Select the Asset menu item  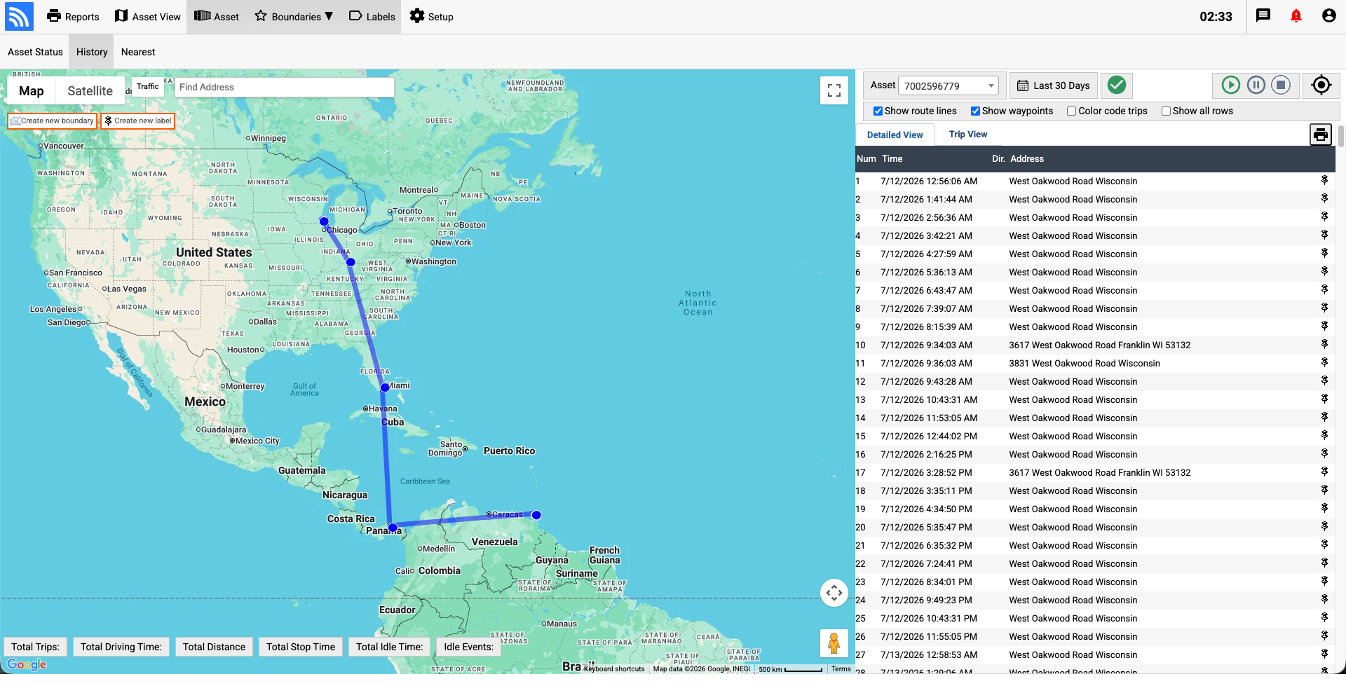217,17
